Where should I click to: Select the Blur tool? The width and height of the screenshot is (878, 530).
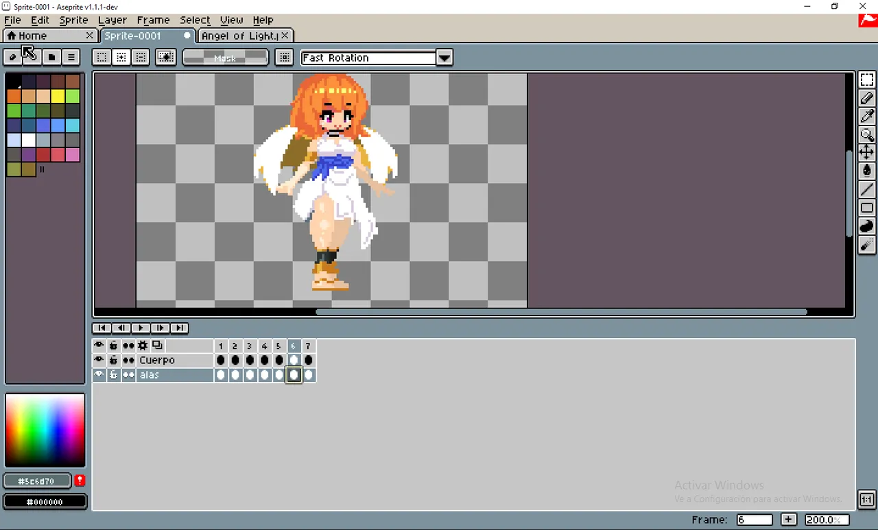point(867,244)
